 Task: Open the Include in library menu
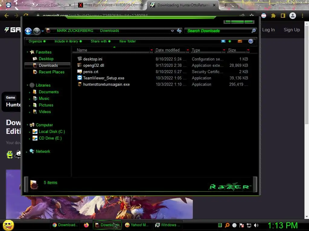(68, 41)
